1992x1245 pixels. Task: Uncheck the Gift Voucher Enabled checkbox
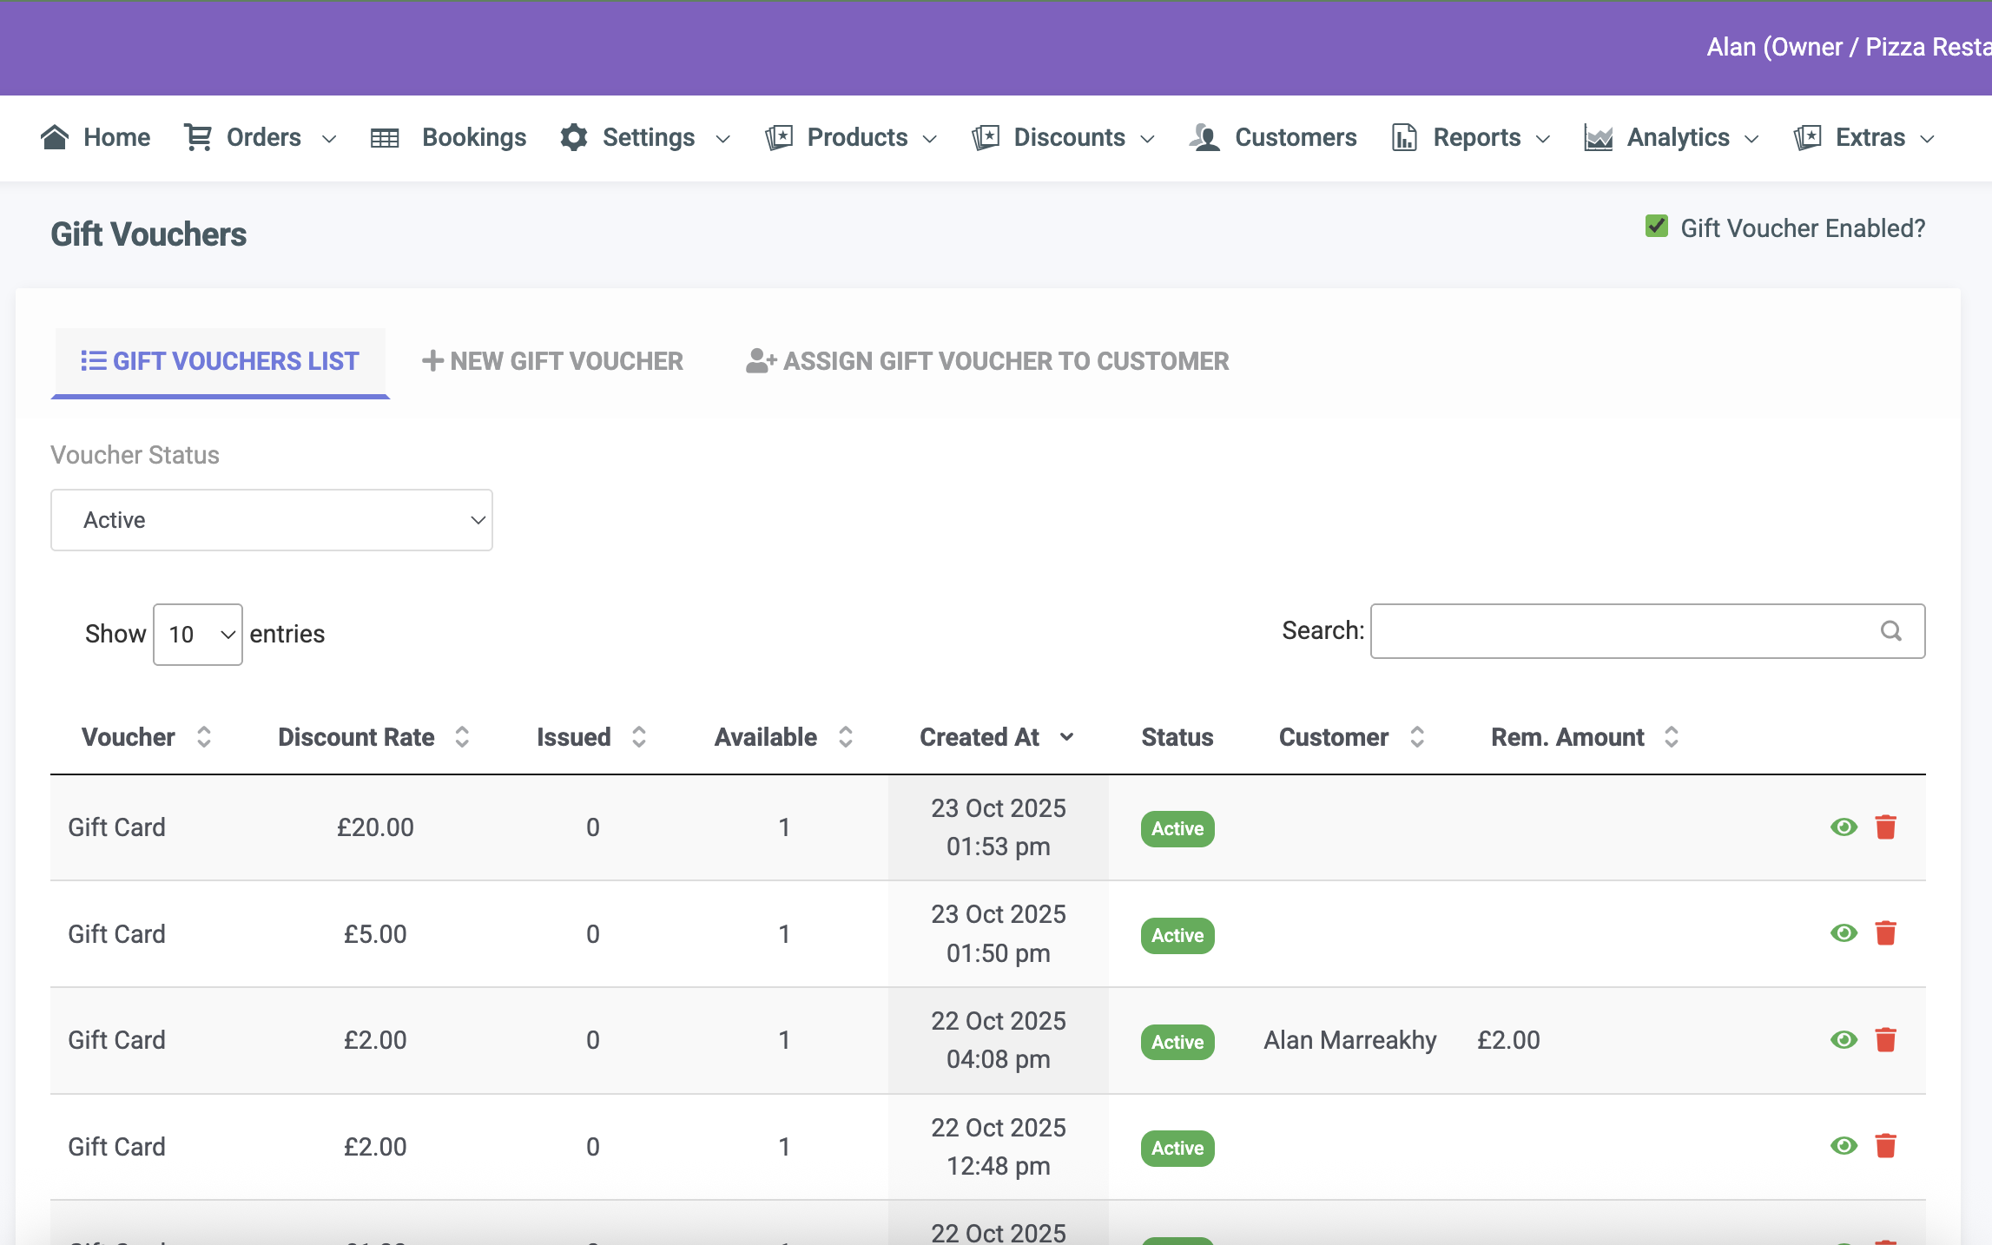[1656, 227]
